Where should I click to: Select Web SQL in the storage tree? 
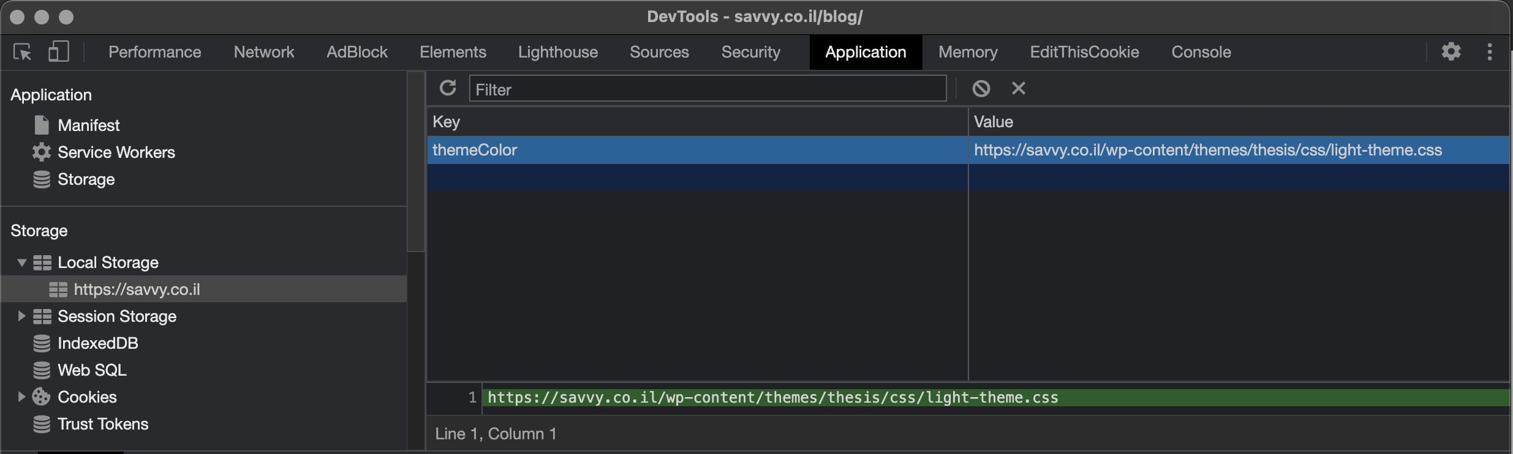point(92,370)
